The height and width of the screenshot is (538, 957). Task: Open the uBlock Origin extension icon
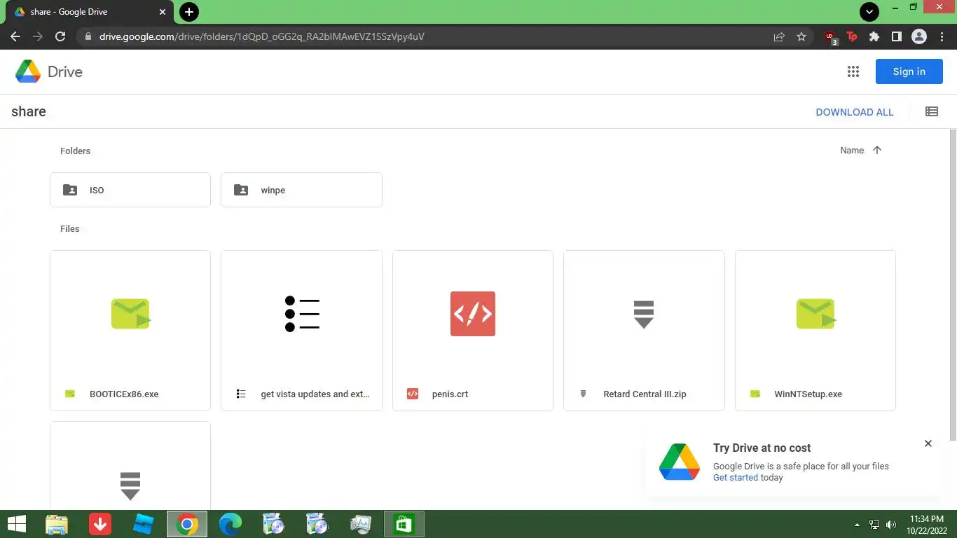[x=830, y=37]
